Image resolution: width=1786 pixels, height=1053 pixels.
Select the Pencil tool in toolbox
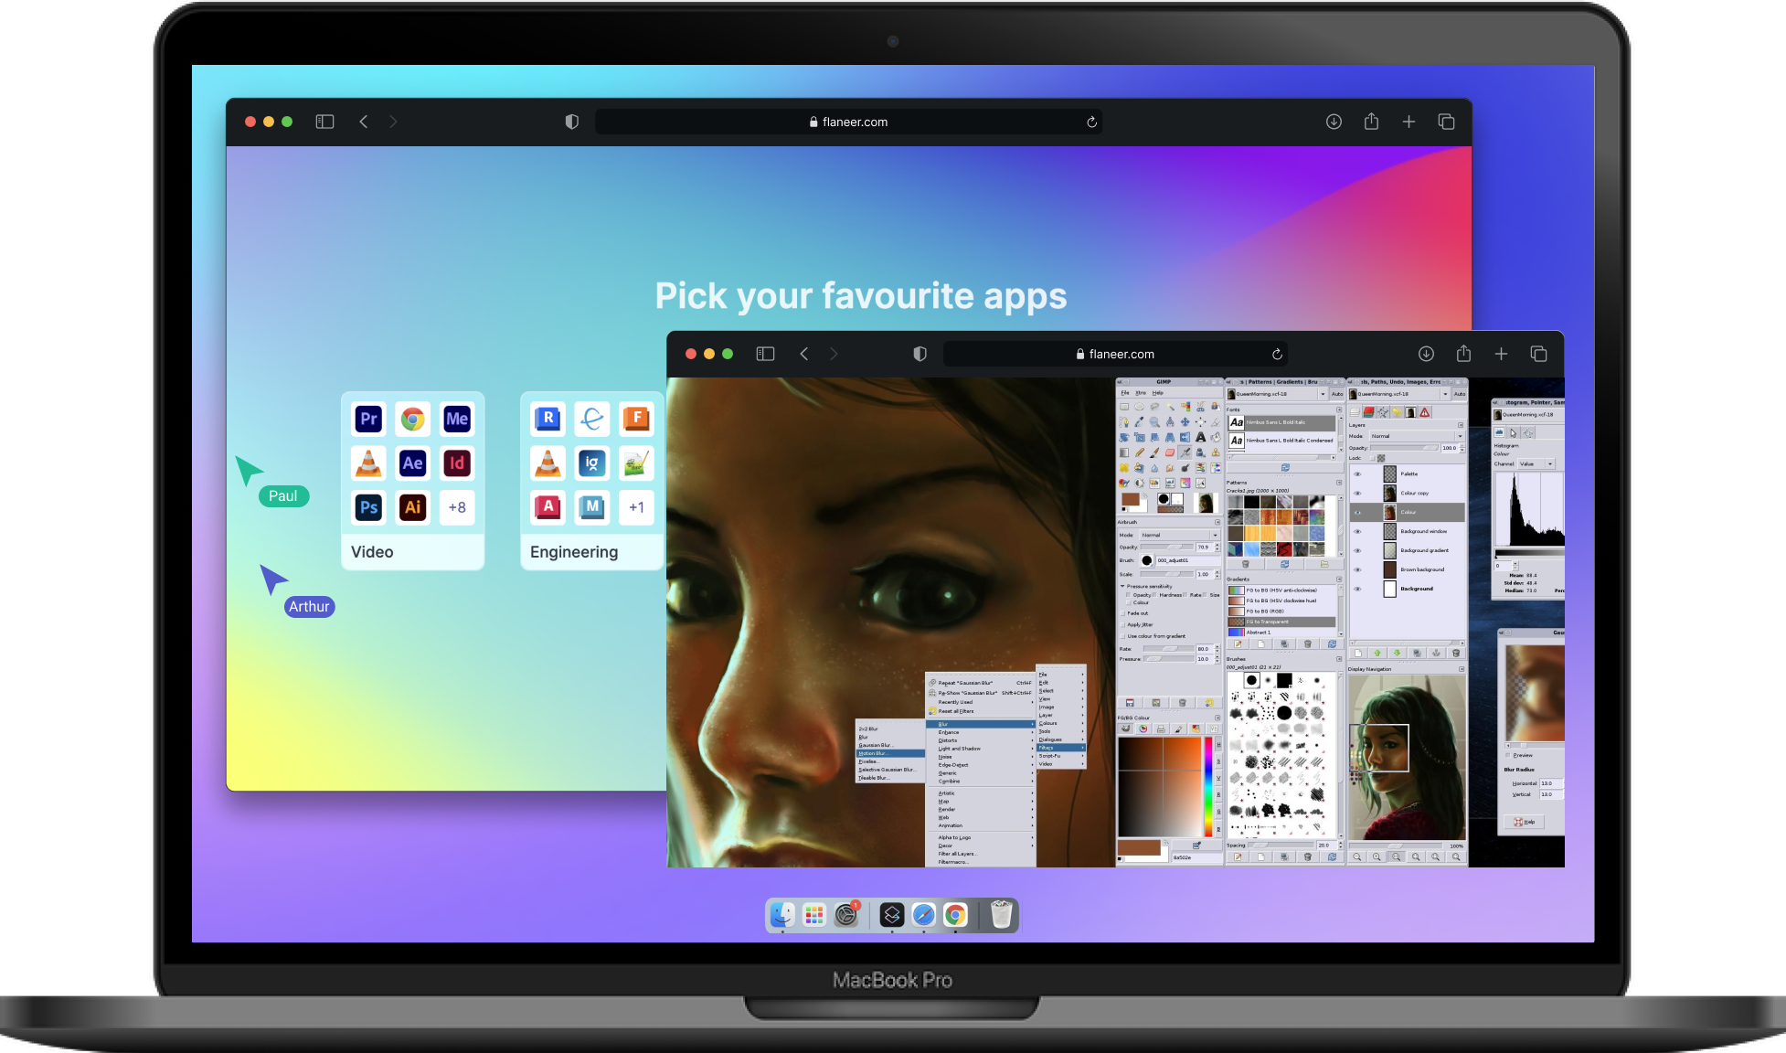(1140, 452)
